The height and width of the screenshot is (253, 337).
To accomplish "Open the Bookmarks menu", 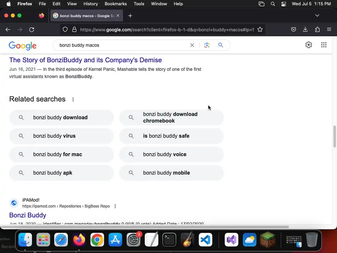I will tap(116, 4).
